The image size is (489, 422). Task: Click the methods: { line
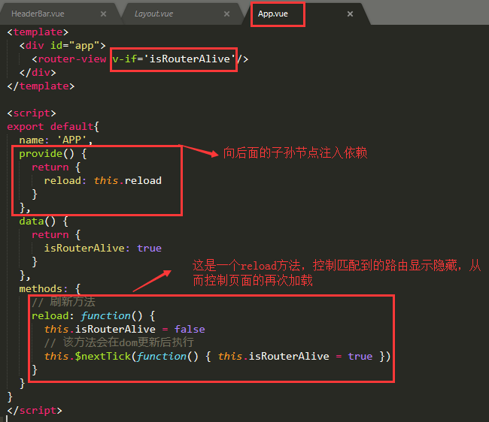(50, 289)
